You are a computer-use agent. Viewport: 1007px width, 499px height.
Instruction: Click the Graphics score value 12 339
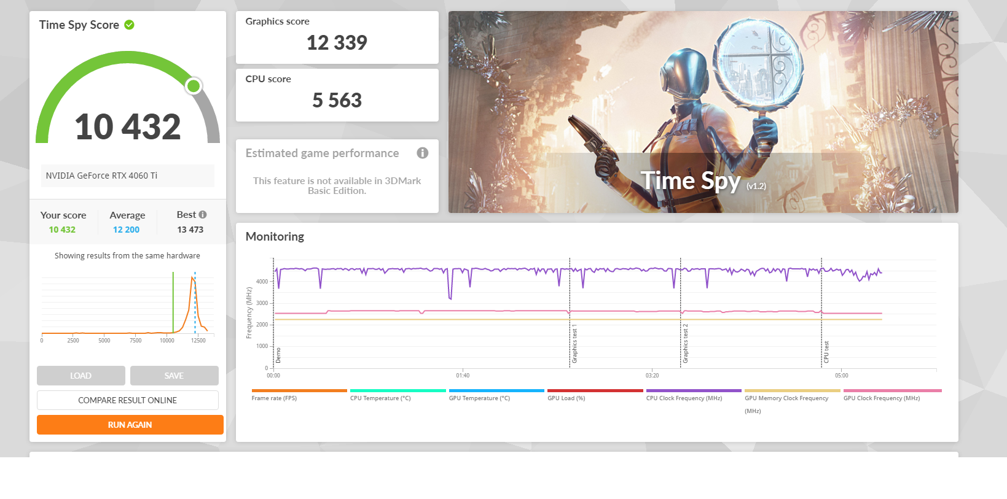[x=337, y=42]
